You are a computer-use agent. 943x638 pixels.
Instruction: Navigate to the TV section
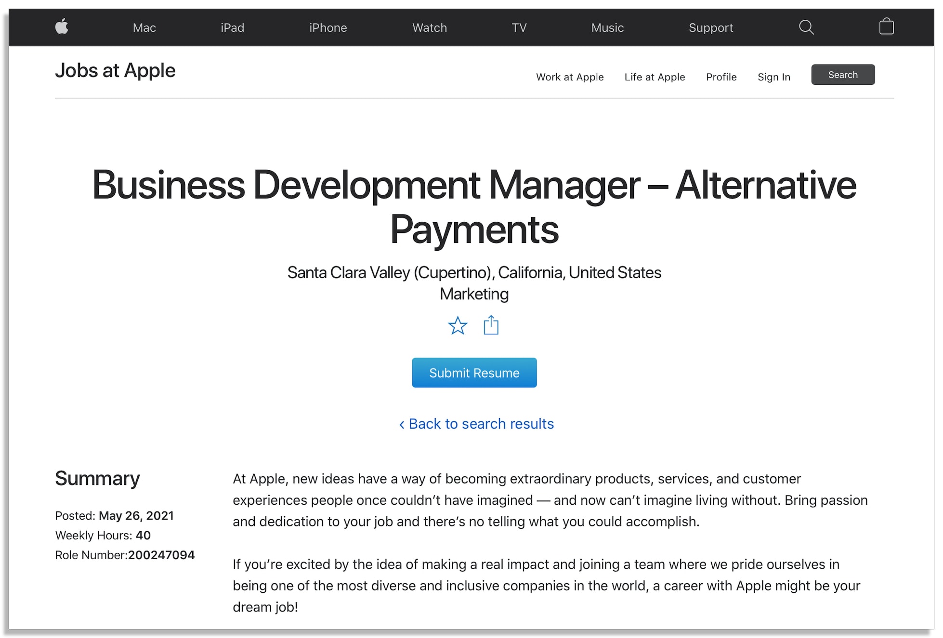pyautogui.click(x=519, y=28)
